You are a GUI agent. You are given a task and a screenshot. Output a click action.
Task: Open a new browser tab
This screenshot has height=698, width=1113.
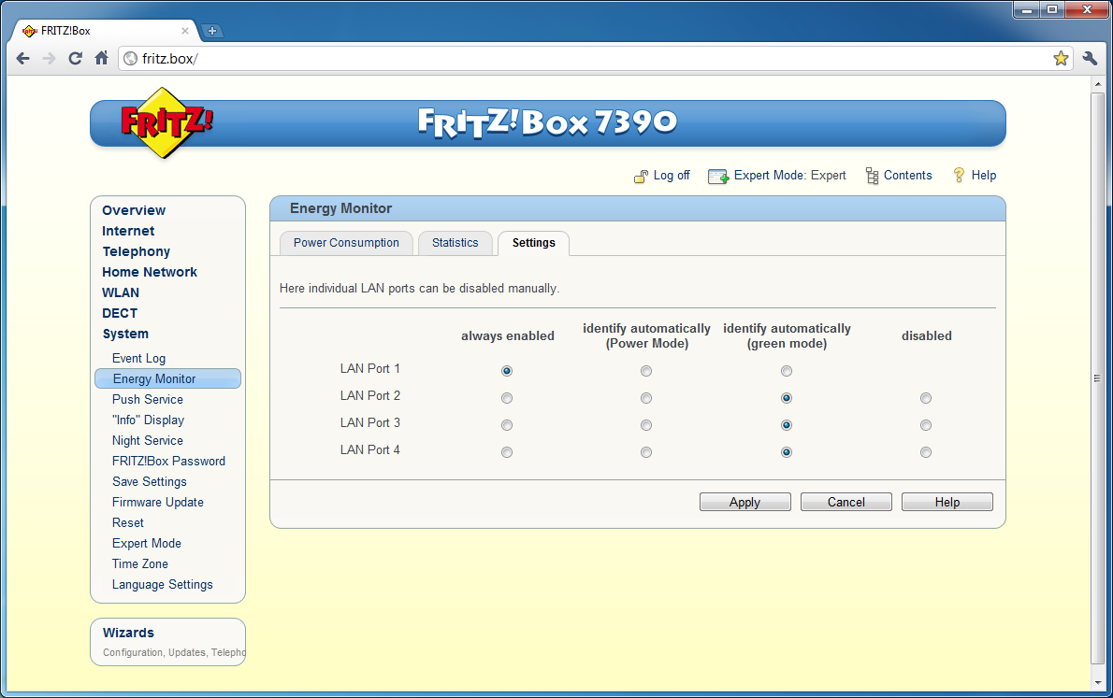coord(211,31)
